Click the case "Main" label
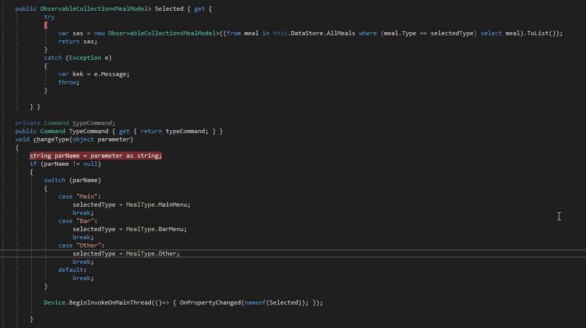586x328 pixels. [80, 196]
